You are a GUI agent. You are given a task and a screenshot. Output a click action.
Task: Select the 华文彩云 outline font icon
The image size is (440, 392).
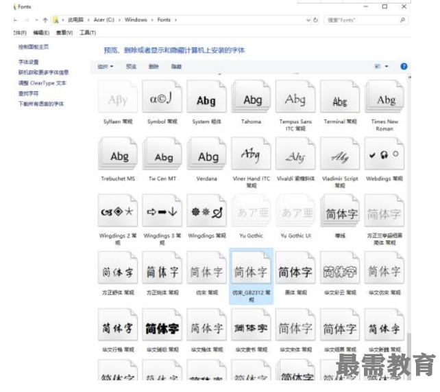pyautogui.click(x=340, y=268)
